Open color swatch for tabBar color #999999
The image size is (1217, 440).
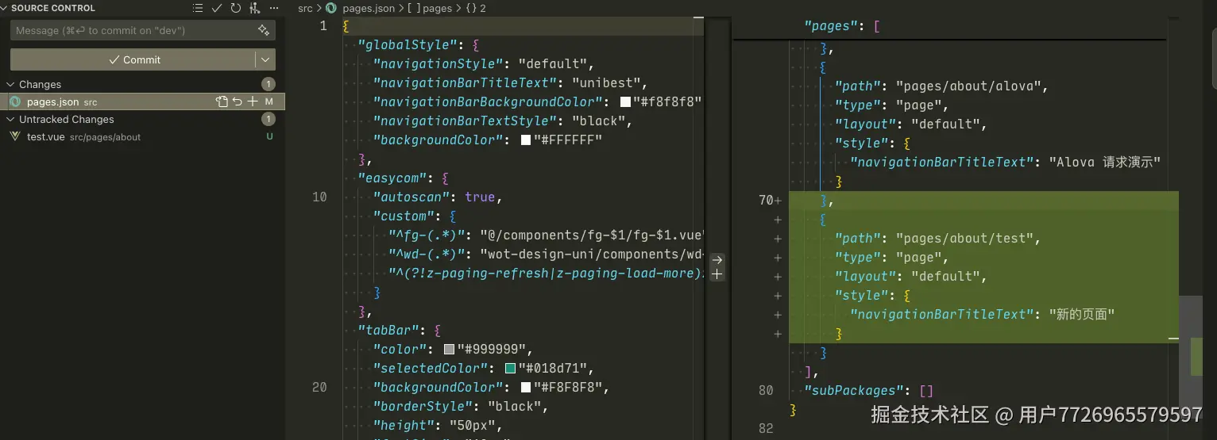(449, 350)
